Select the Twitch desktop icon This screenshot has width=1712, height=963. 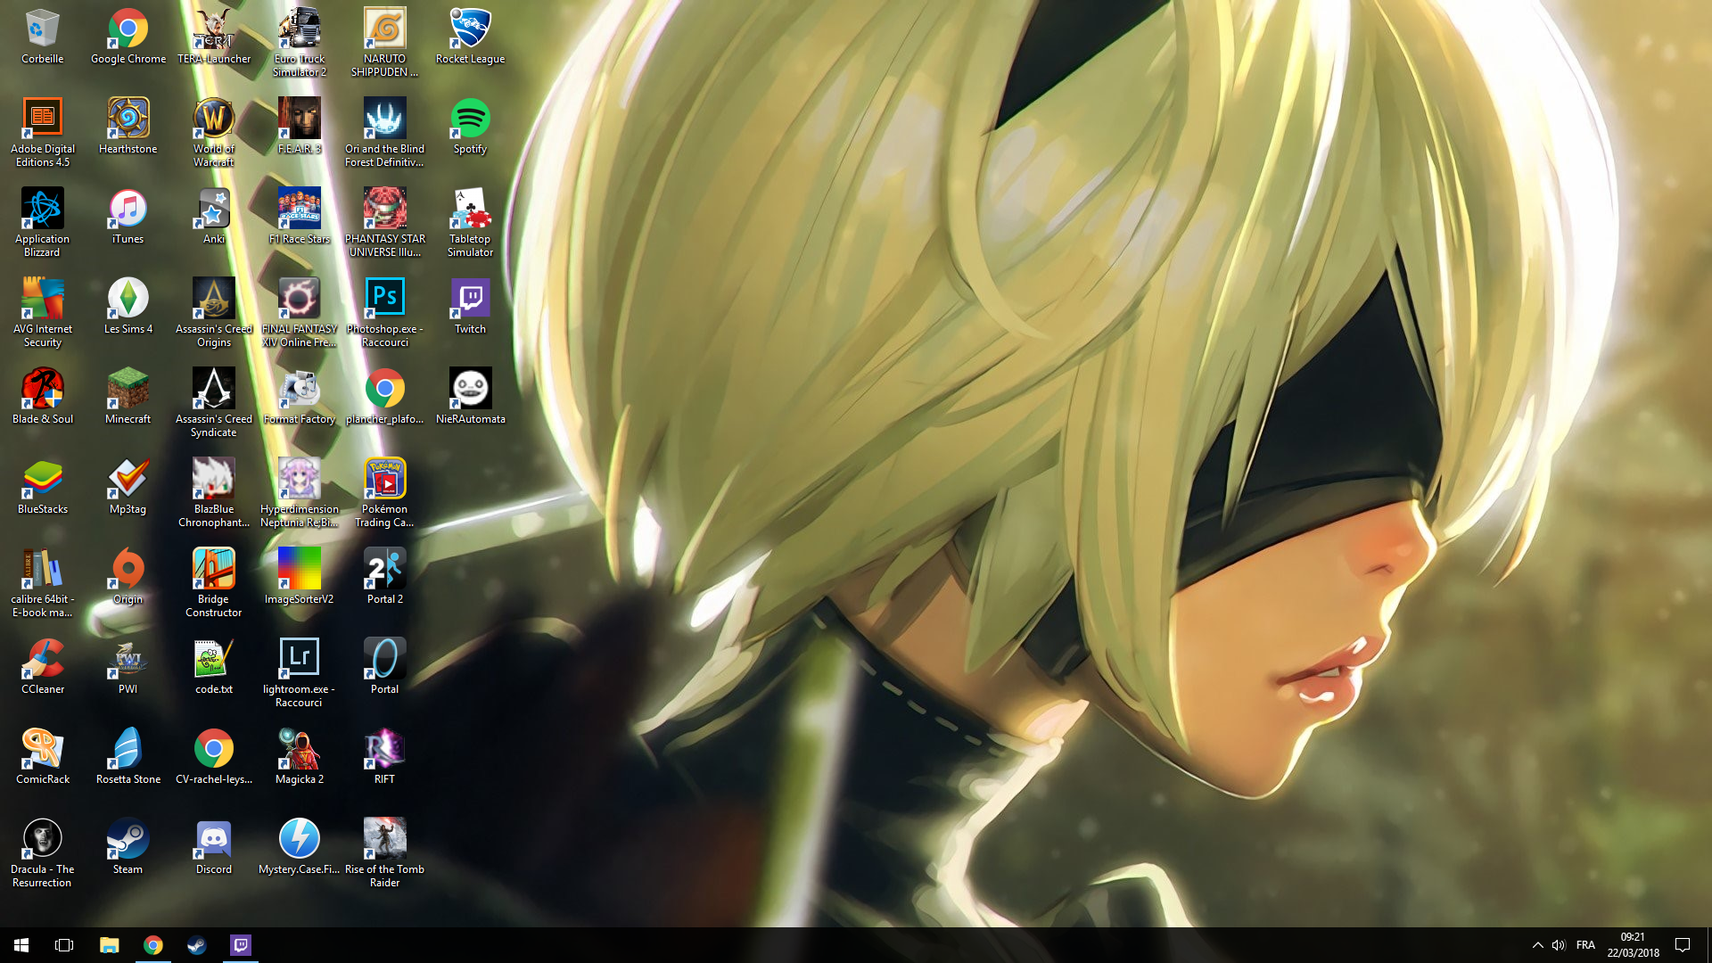tap(470, 308)
